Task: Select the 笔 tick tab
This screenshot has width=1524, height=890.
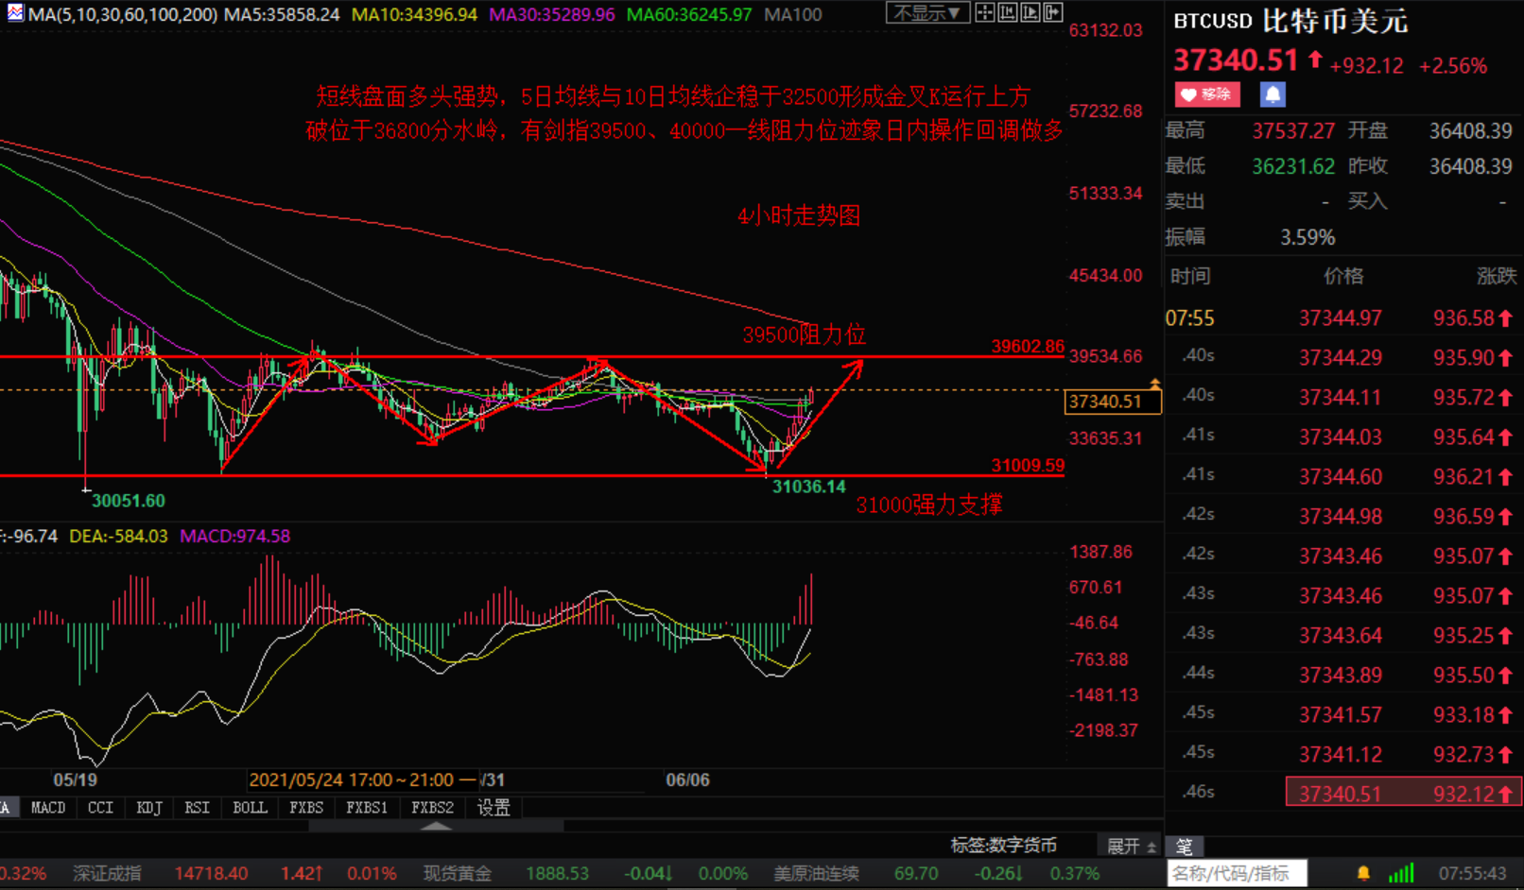Action: pyautogui.click(x=1184, y=847)
